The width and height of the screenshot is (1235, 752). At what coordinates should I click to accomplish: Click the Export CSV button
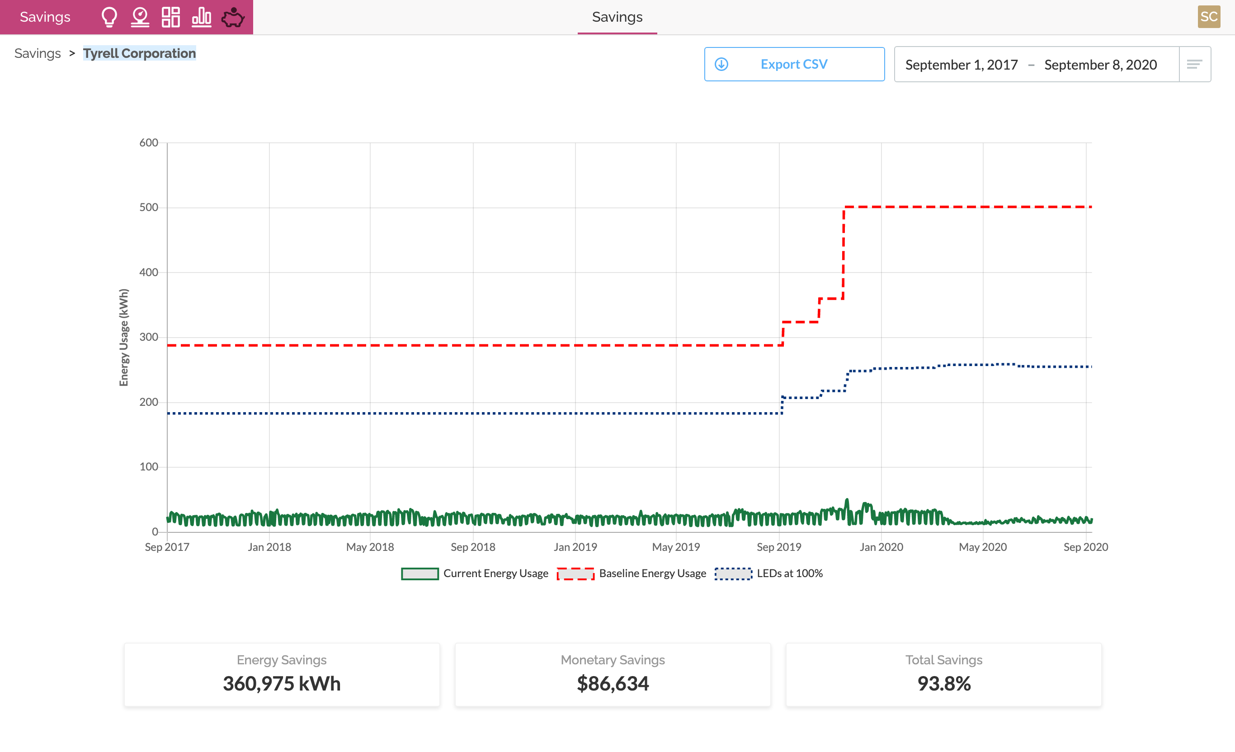click(x=794, y=63)
